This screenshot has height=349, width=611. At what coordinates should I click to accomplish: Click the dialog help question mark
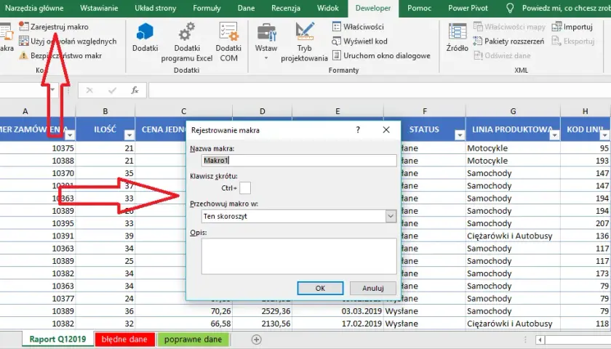[358, 129]
